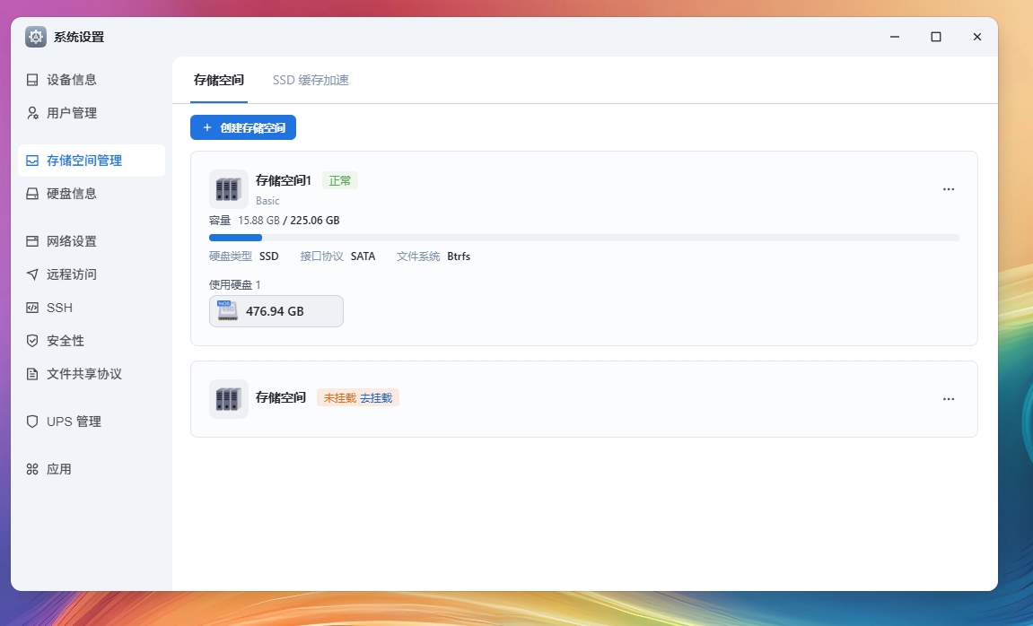Click the SSH code icon

pos(32,308)
